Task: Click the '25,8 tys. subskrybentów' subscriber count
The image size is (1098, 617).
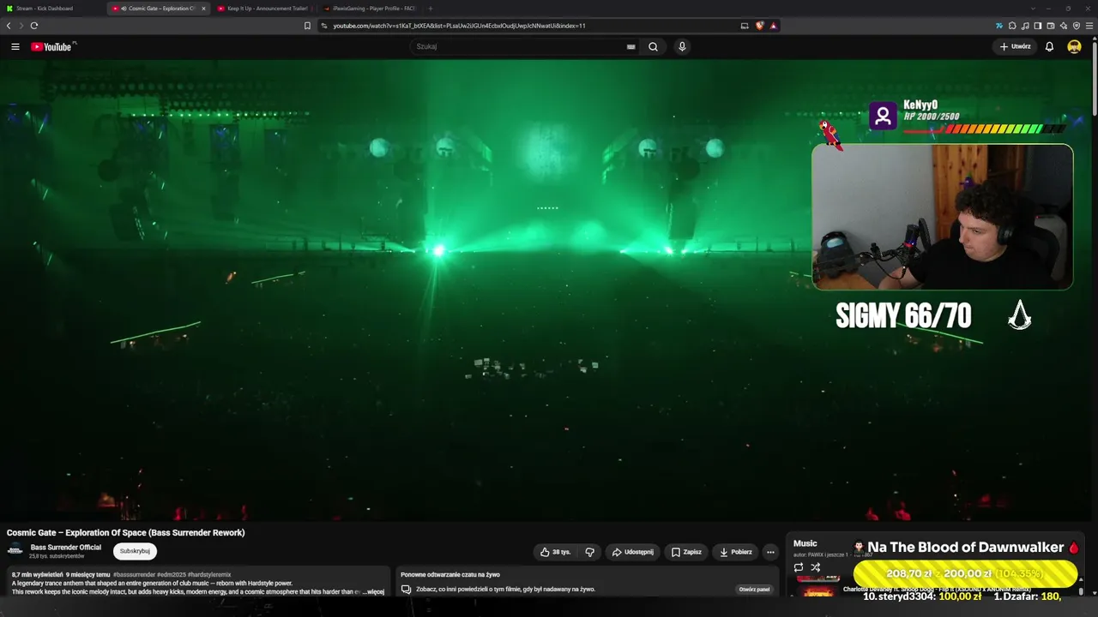Action: click(57, 556)
